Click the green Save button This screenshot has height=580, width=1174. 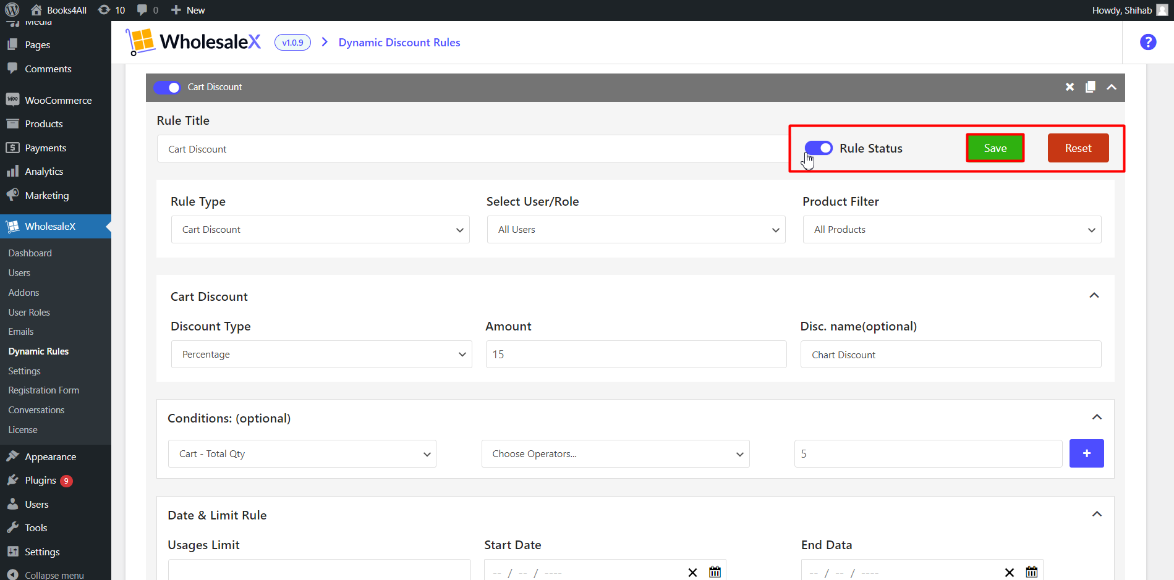[995, 148]
